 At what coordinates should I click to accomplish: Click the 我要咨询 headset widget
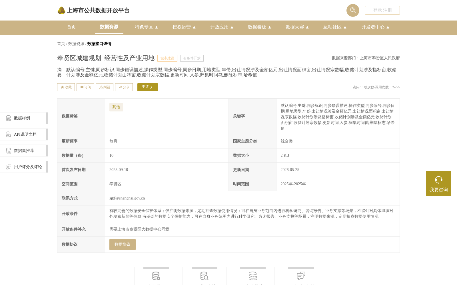439,184
